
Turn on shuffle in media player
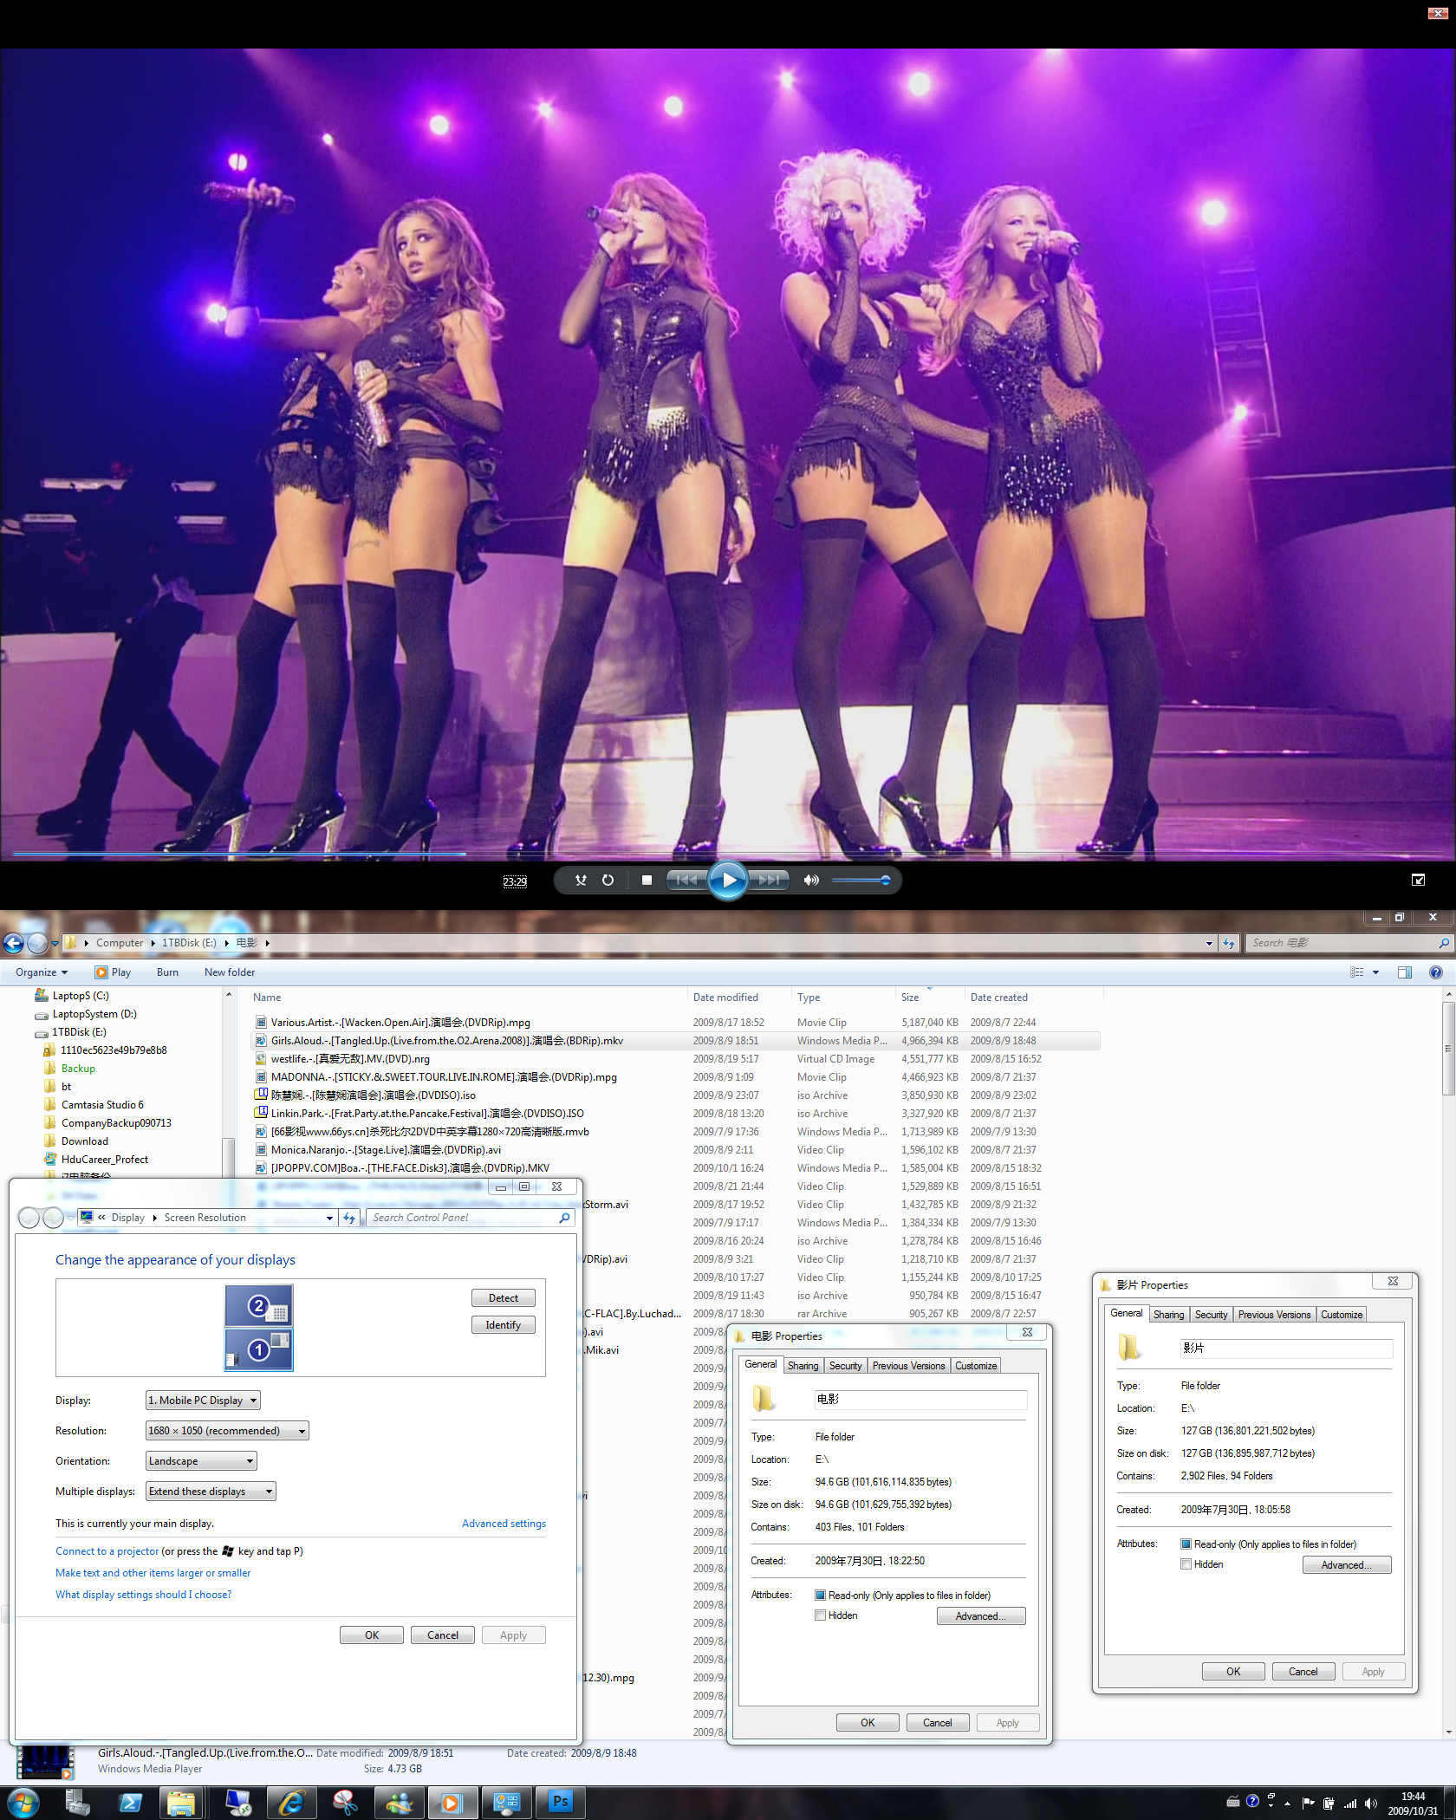pos(581,880)
